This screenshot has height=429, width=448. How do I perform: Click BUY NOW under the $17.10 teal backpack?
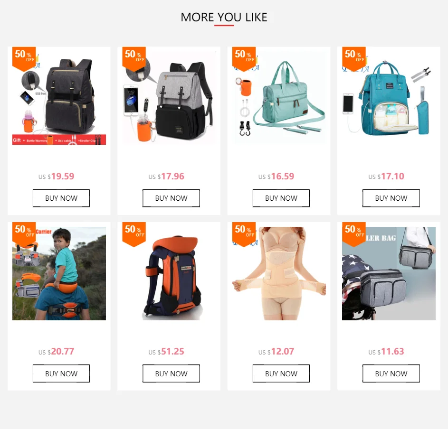(x=391, y=198)
